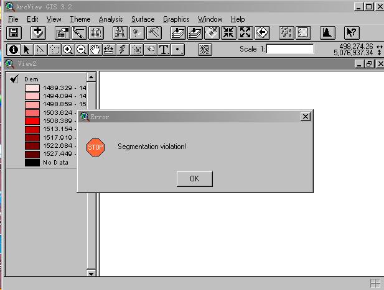384x290 pixels.
Task: Click the outward-arrows Zoom Out button
Action: (245, 33)
